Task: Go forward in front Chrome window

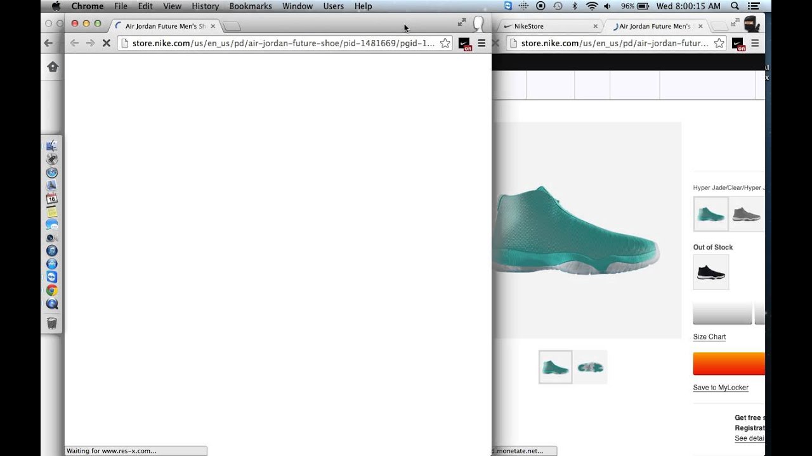Action: pyautogui.click(x=90, y=43)
